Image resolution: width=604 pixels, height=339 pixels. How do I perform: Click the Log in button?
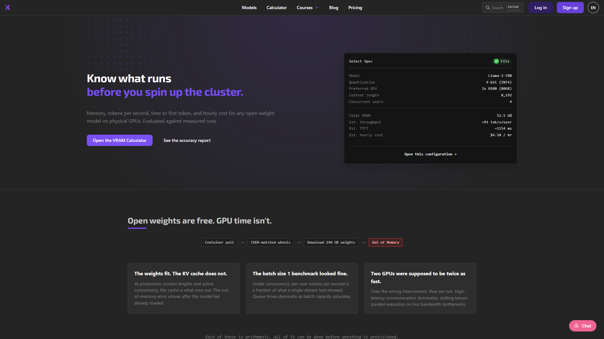coord(540,8)
